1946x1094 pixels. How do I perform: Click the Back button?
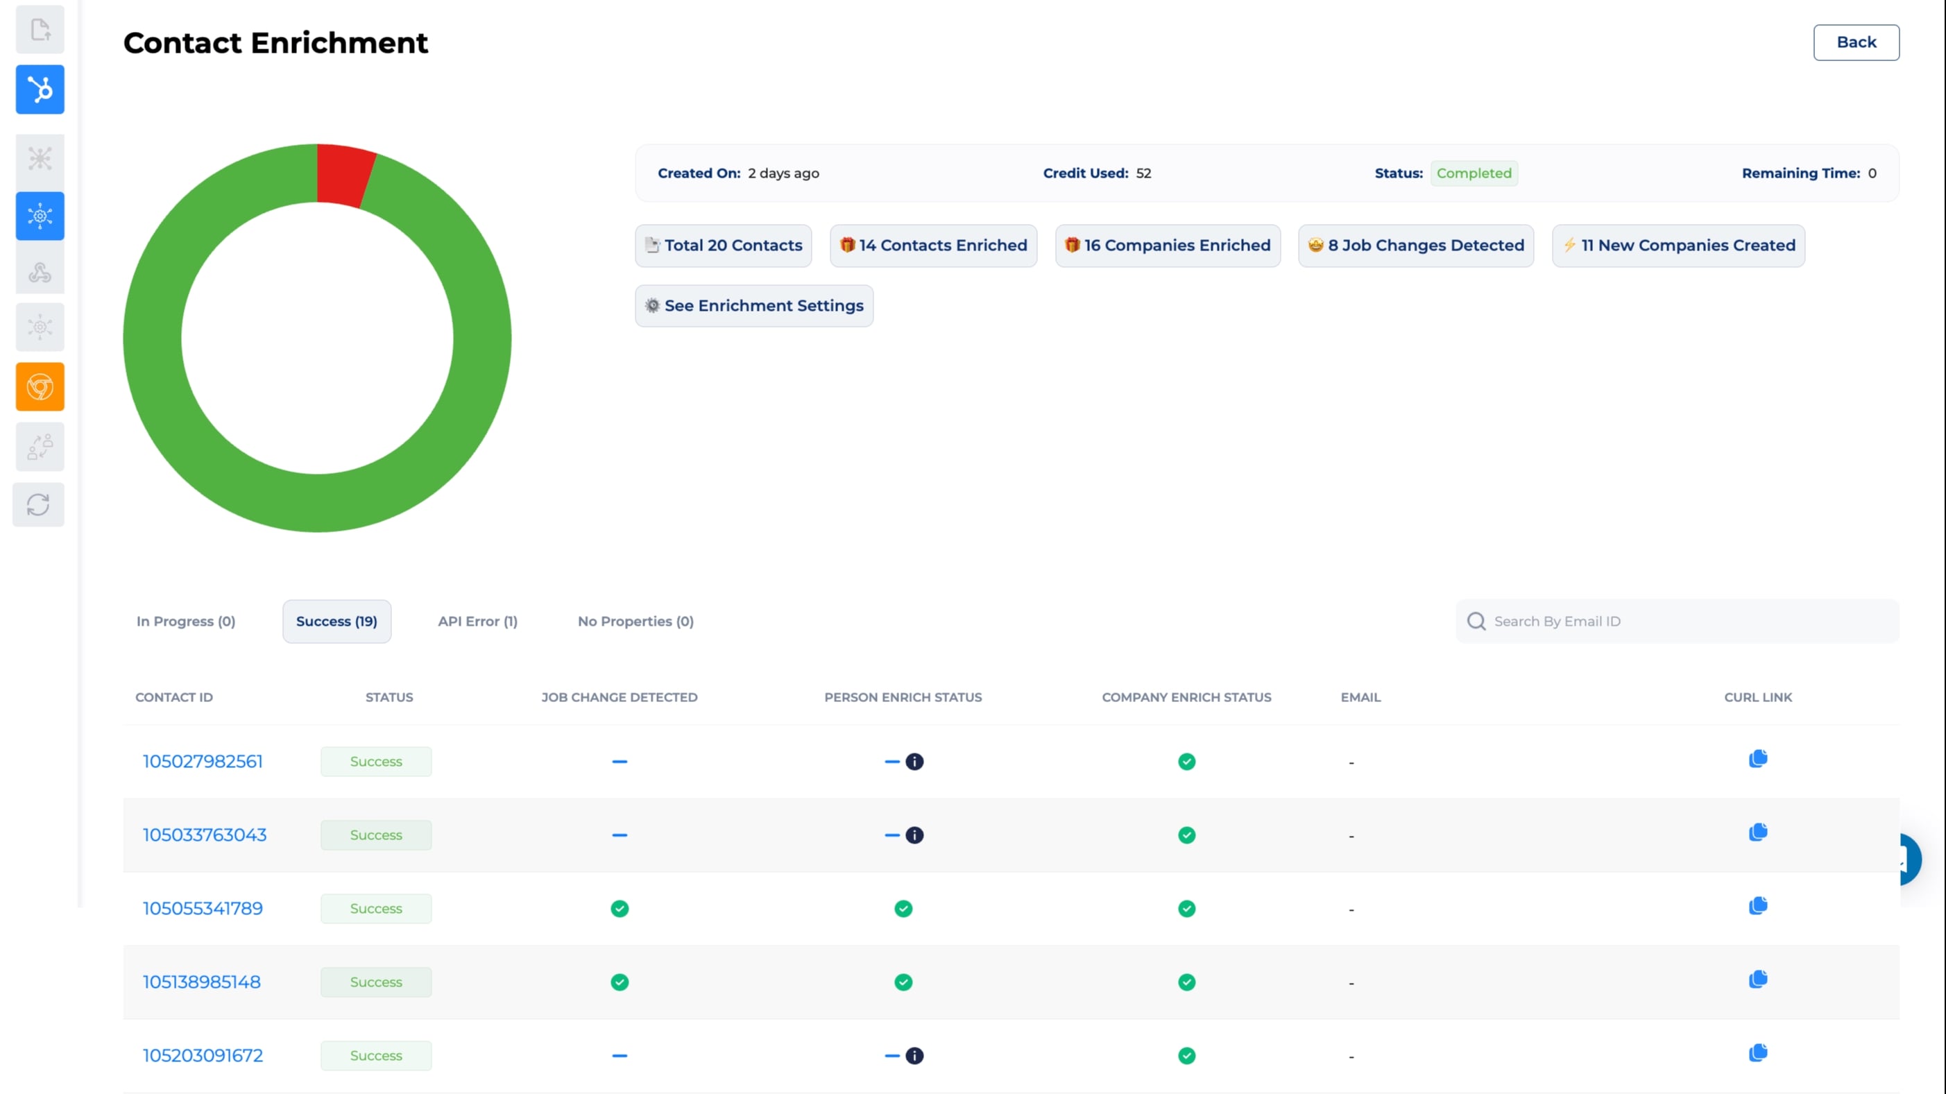1855,42
